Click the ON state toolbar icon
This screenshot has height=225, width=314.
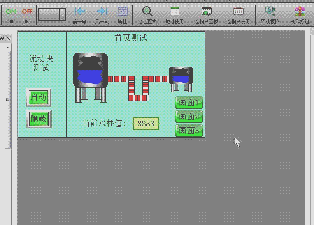coord(11,14)
